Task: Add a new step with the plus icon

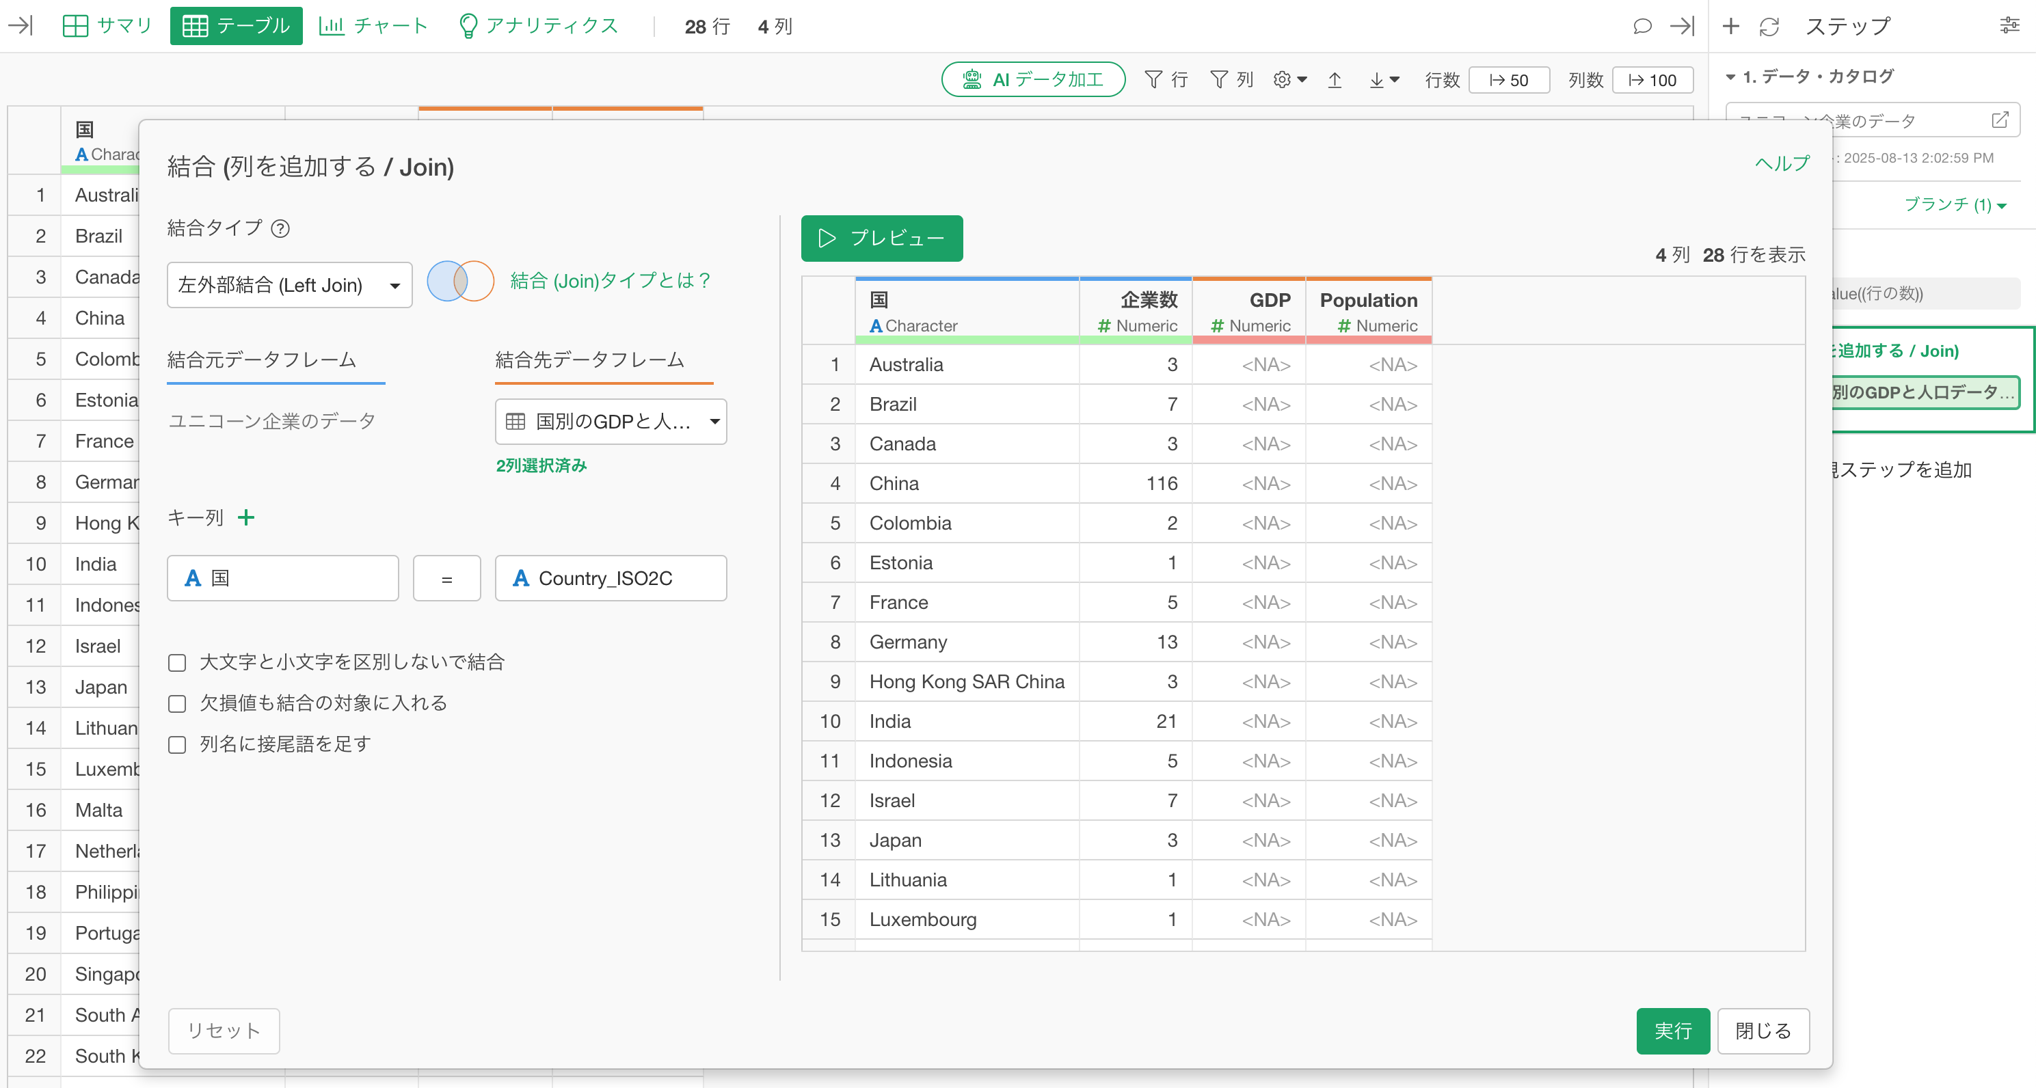Action: pos(1731,26)
